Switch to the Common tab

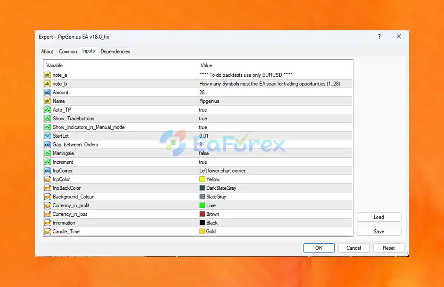point(68,51)
